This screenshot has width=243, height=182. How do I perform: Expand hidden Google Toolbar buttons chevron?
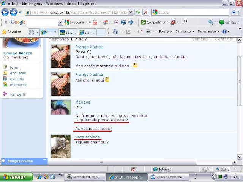(185, 21)
